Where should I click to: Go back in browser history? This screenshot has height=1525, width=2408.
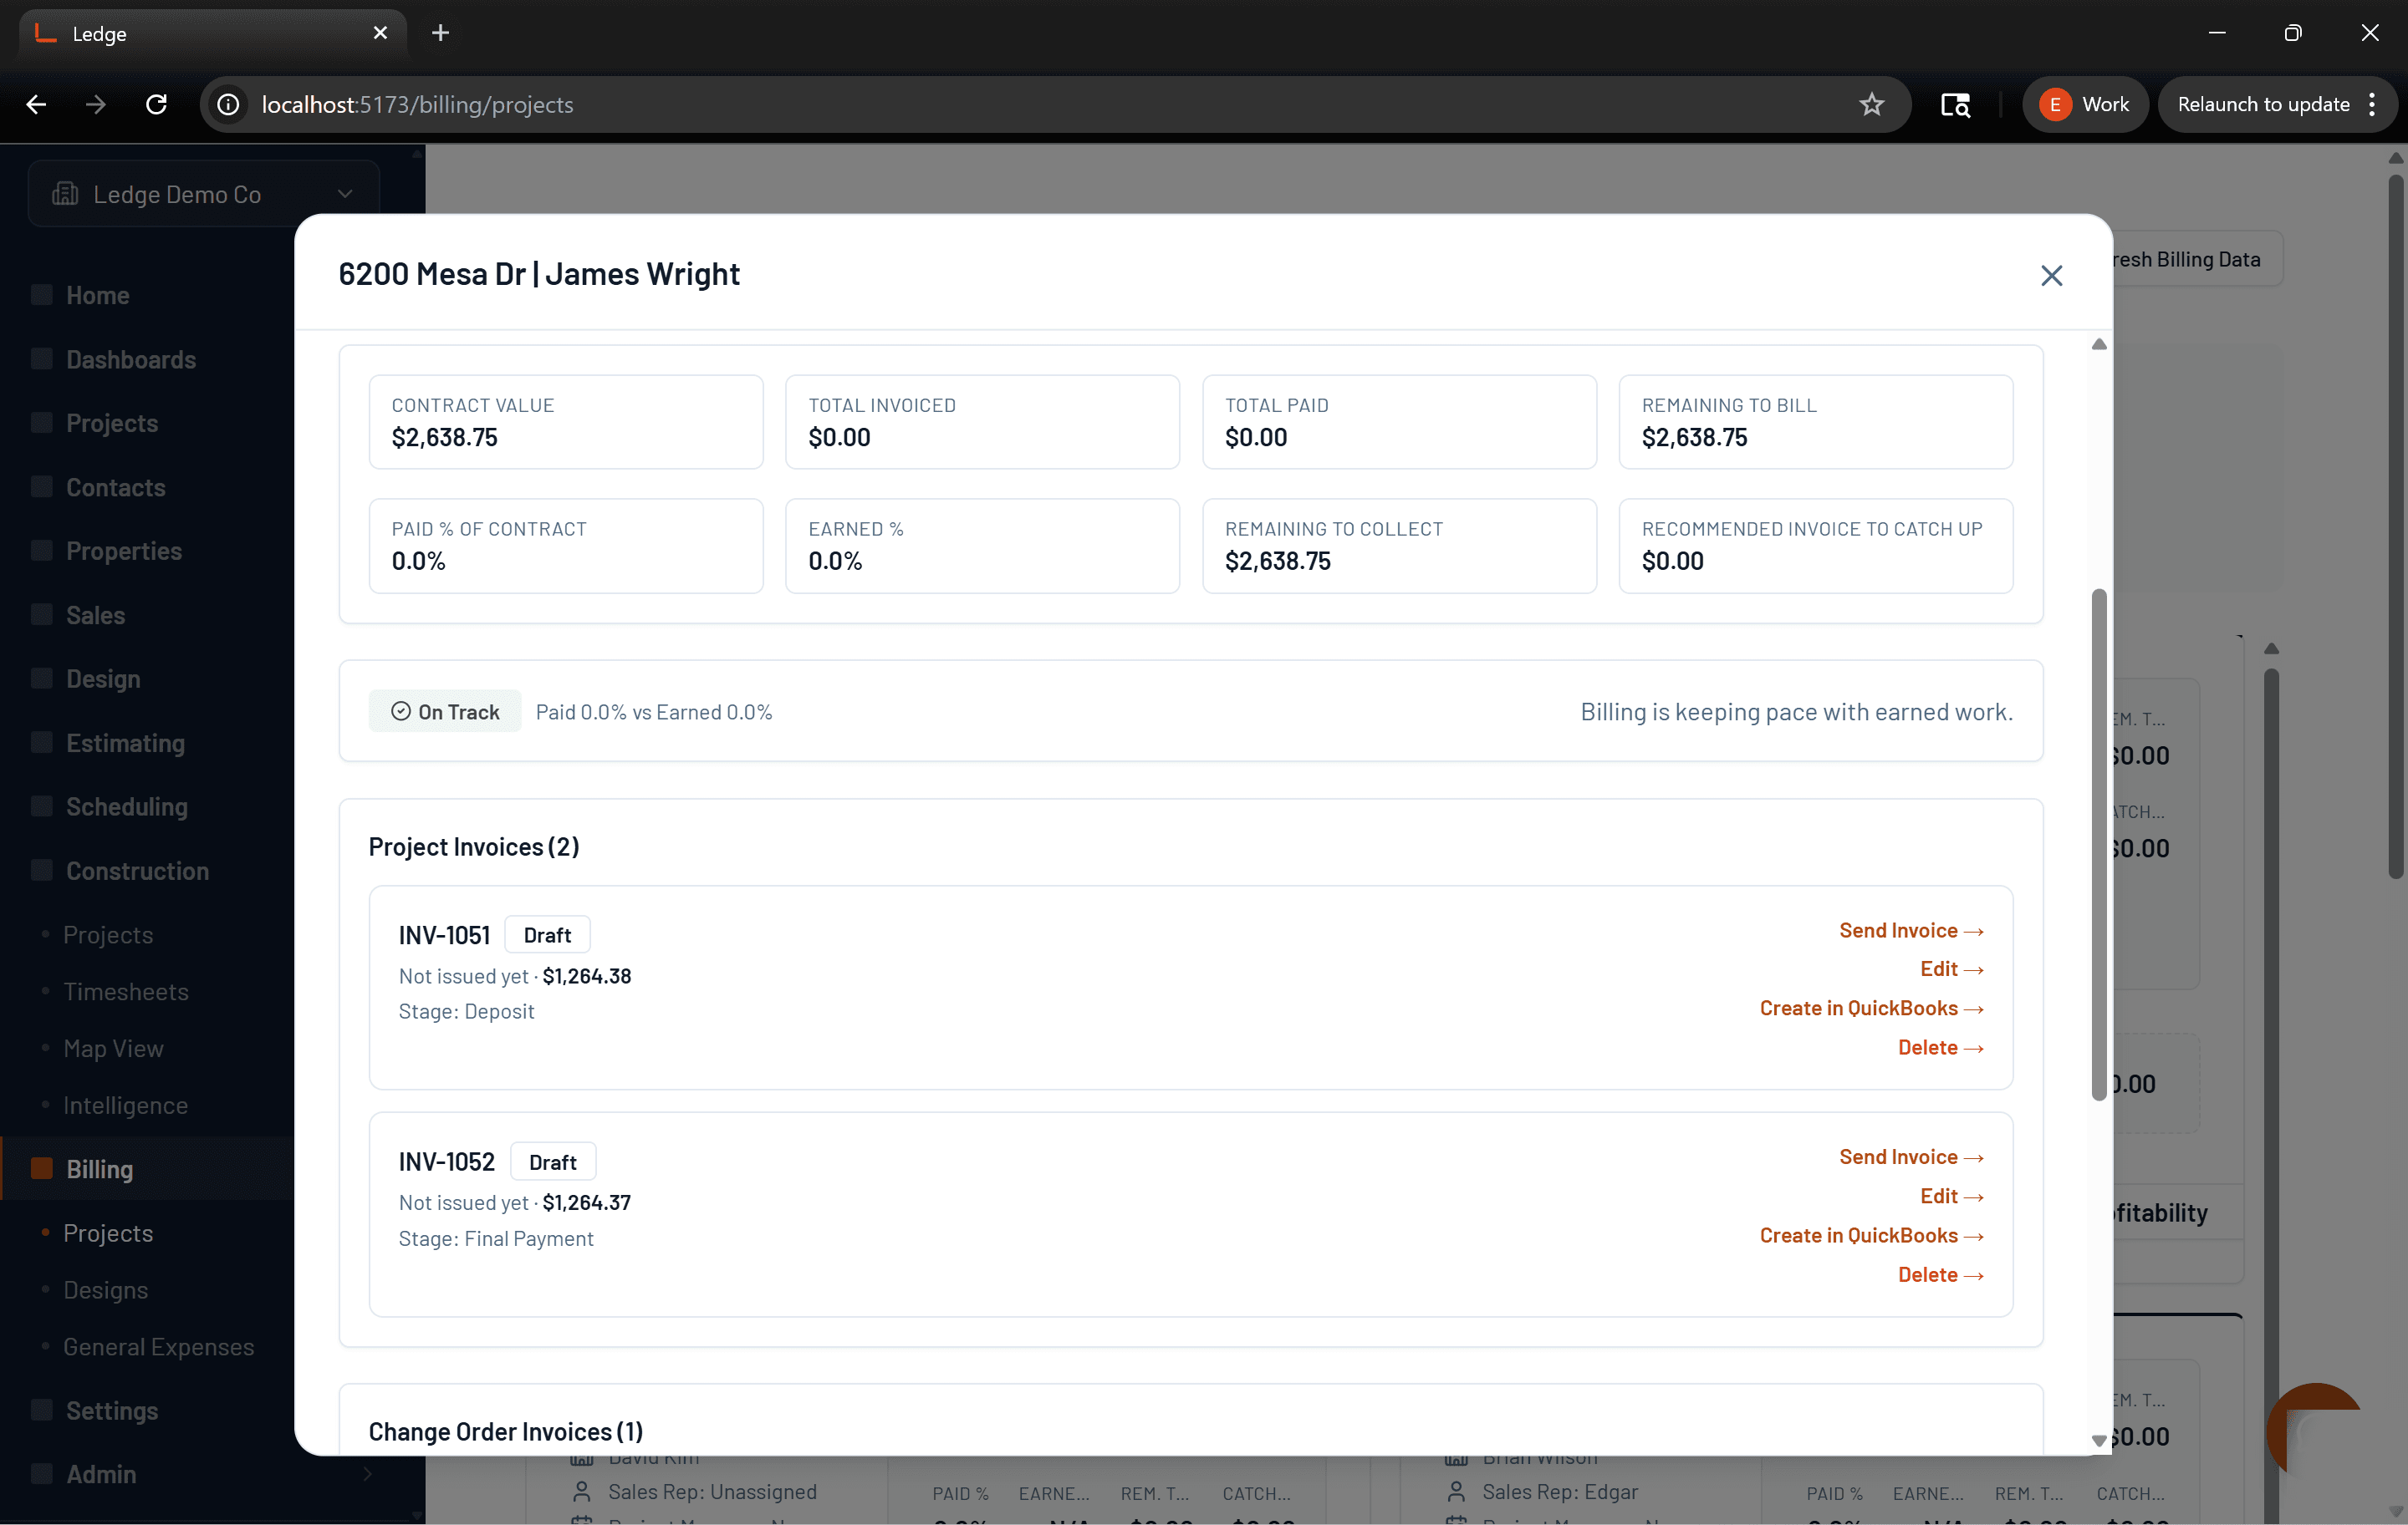[x=36, y=104]
